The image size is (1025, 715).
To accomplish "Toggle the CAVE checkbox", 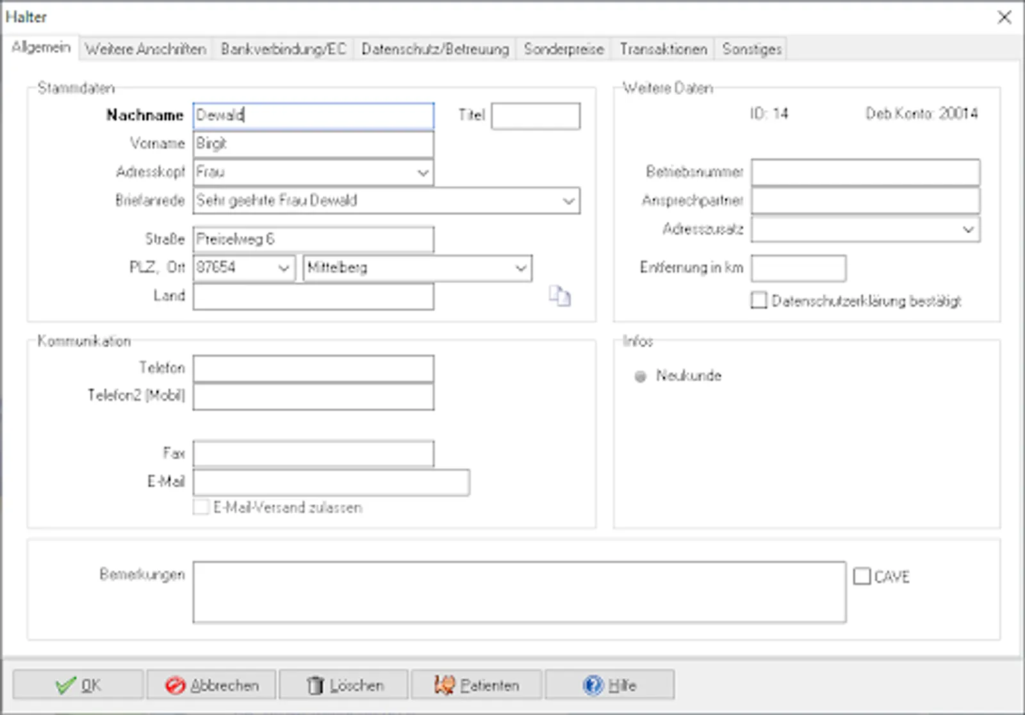I will coord(862,577).
